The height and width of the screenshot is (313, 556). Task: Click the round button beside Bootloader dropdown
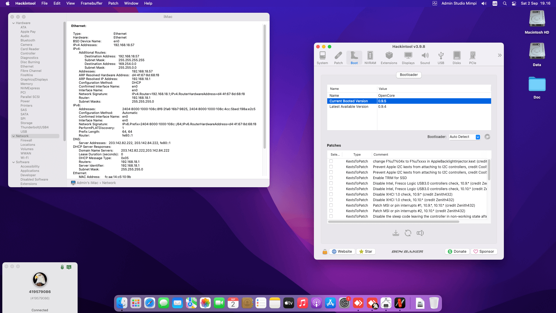[487, 137]
